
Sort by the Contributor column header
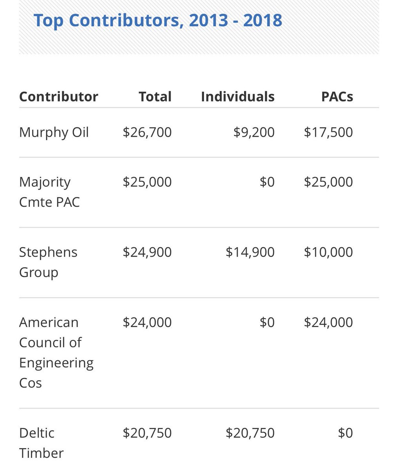click(x=59, y=97)
